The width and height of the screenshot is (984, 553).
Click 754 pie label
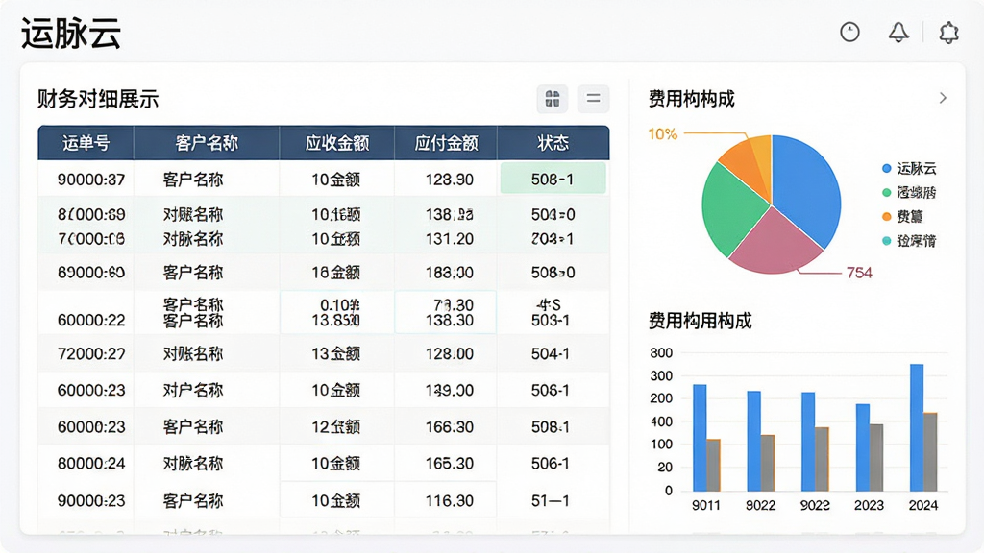(x=859, y=273)
